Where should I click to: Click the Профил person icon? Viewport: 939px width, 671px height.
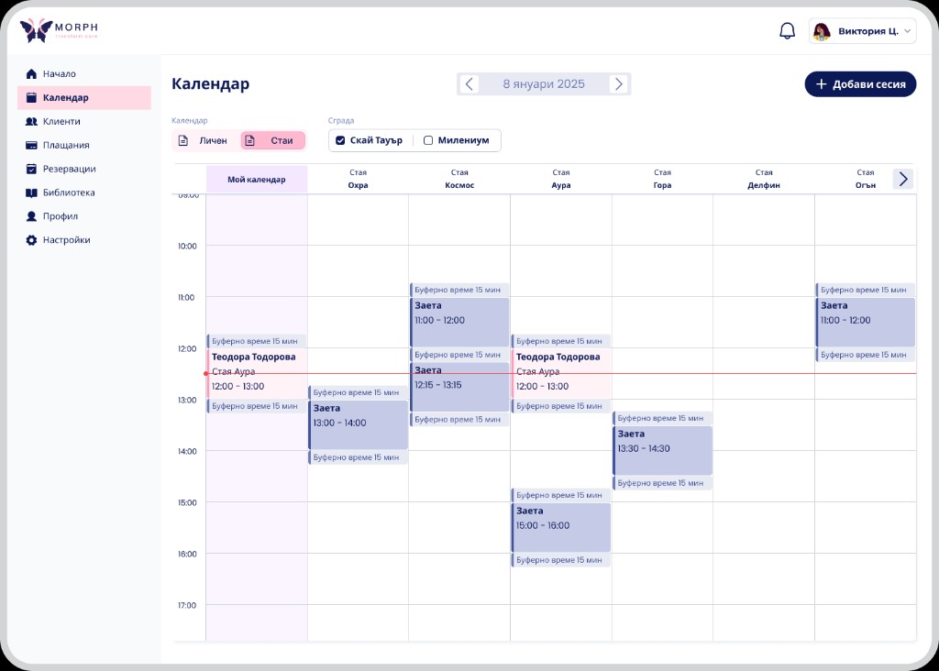[x=31, y=216]
